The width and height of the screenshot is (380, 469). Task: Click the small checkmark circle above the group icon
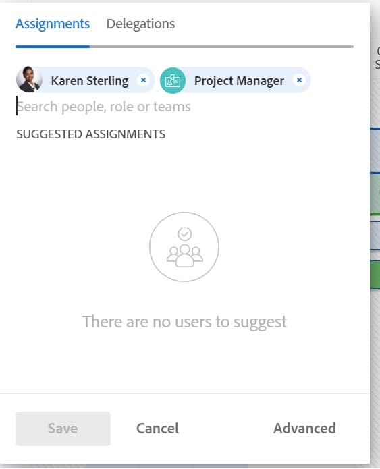(x=185, y=234)
